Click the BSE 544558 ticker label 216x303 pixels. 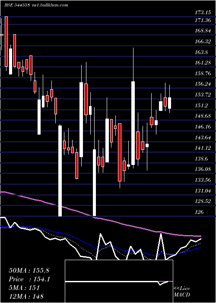(x=17, y=5)
